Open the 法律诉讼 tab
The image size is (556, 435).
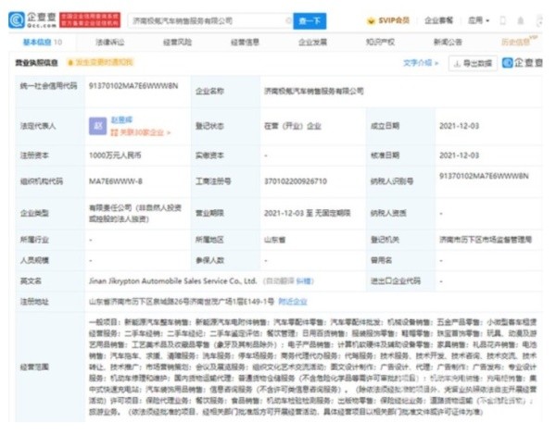(x=110, y=43)
